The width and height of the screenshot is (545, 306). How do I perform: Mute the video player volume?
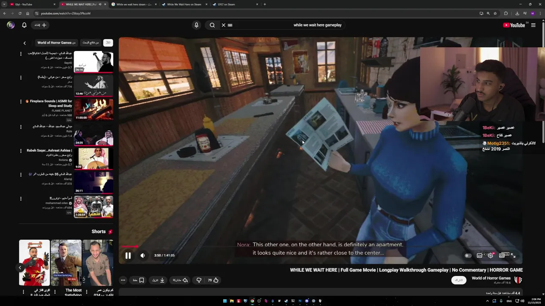pyautogui.click(x=143, y=255)
